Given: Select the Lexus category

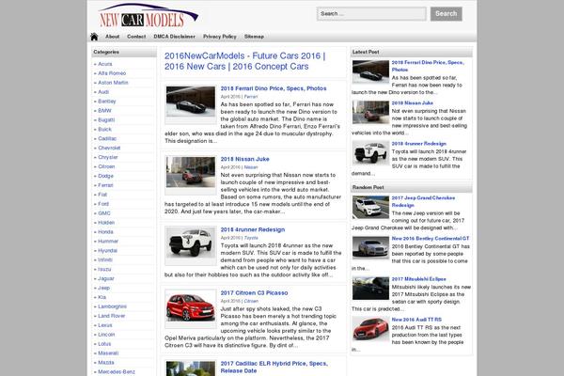Looking at the screenshot, I should click(x=105, y=325).
